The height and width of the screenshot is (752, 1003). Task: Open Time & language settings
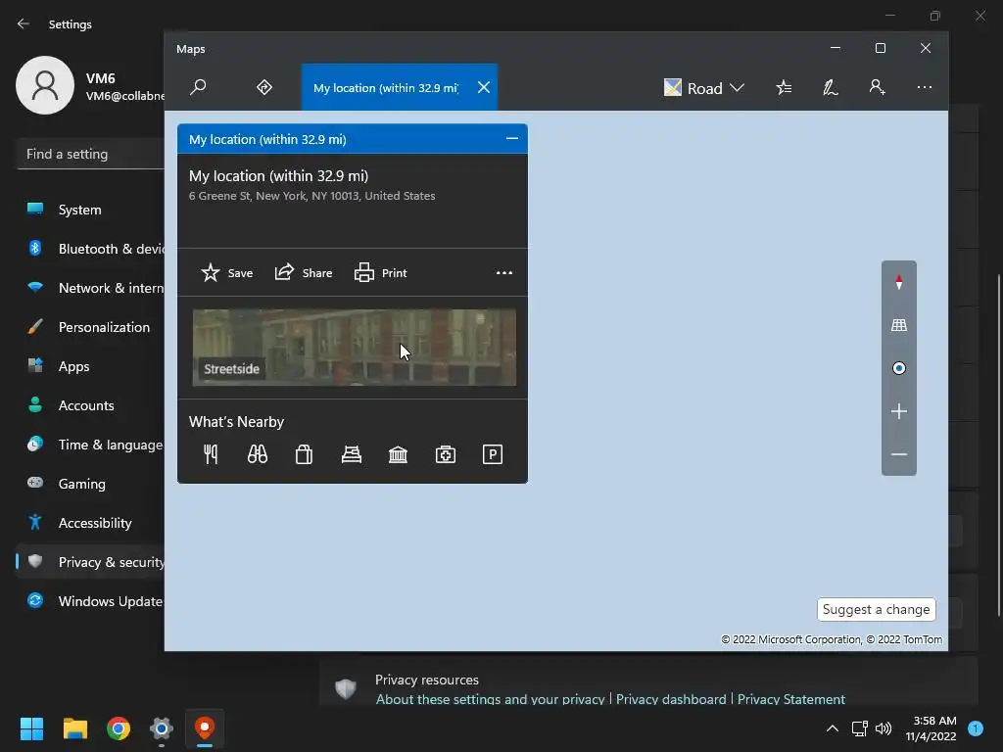(90, 445)
